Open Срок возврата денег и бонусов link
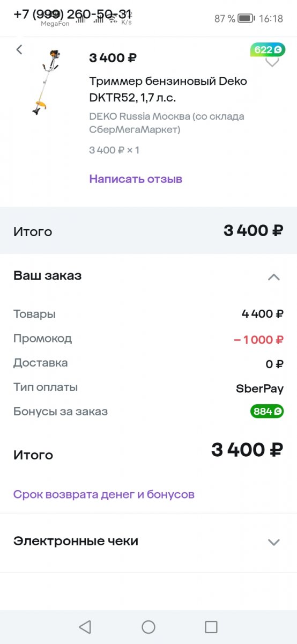 pyautogui.click(x=104, y=494)
